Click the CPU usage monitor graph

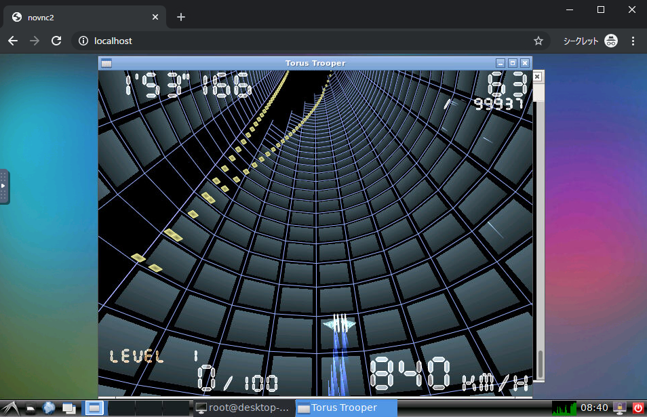[564, 408]
